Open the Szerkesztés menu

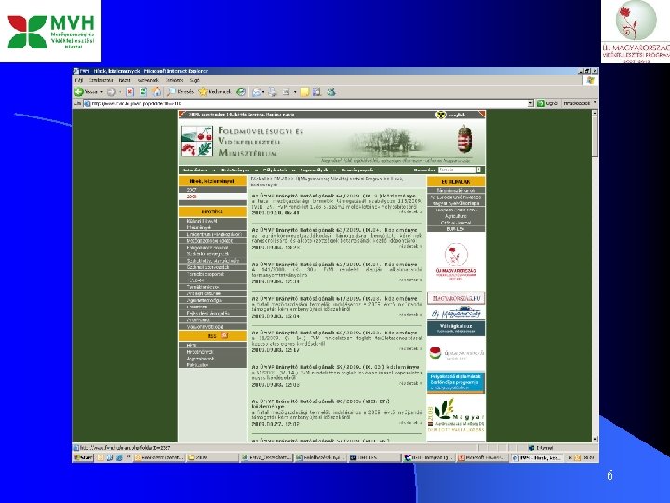point(100,80)
